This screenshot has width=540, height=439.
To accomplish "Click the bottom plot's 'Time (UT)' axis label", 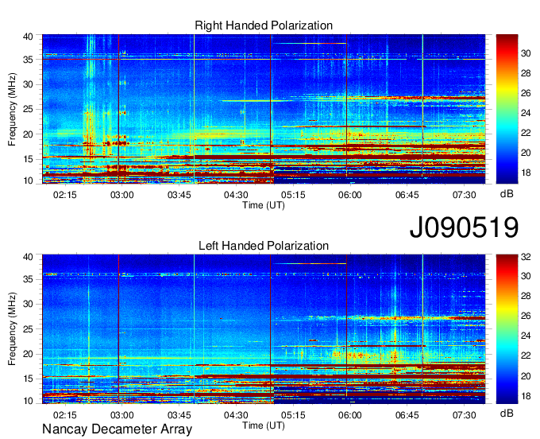I will tap(264, 425).
